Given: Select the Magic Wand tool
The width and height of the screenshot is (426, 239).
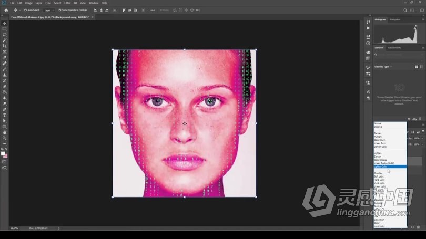Looking at the screenshot, I should coord(4,40).
